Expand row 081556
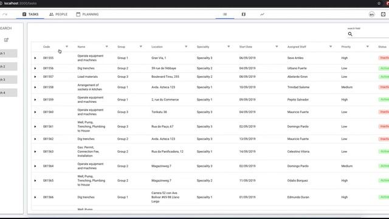 point(35,68)
